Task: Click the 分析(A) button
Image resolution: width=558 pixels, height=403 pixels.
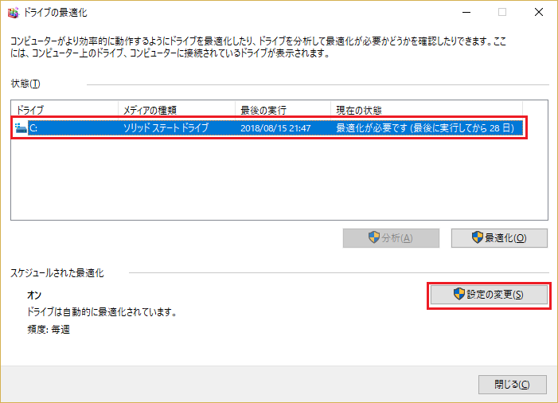Action: pyautogui.click(x=391, y=238)
